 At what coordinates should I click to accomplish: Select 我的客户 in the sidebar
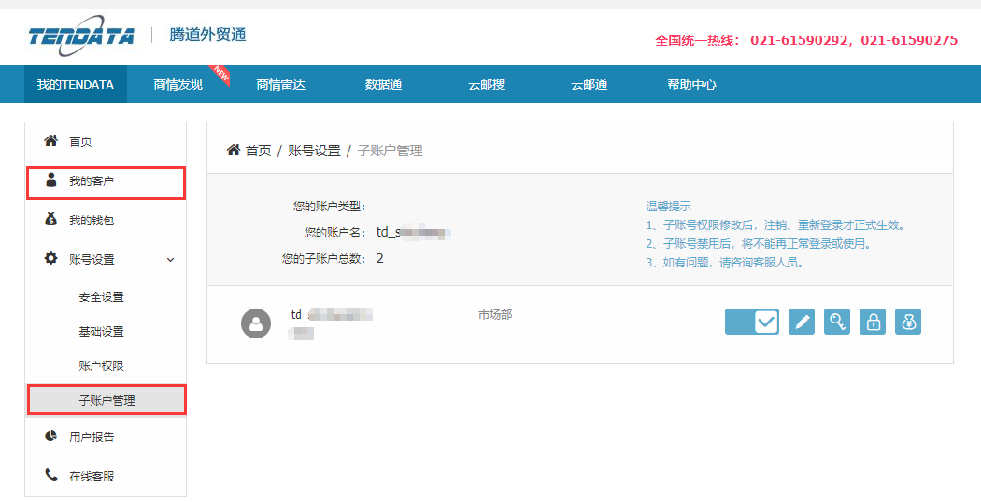tap(92, 181)
